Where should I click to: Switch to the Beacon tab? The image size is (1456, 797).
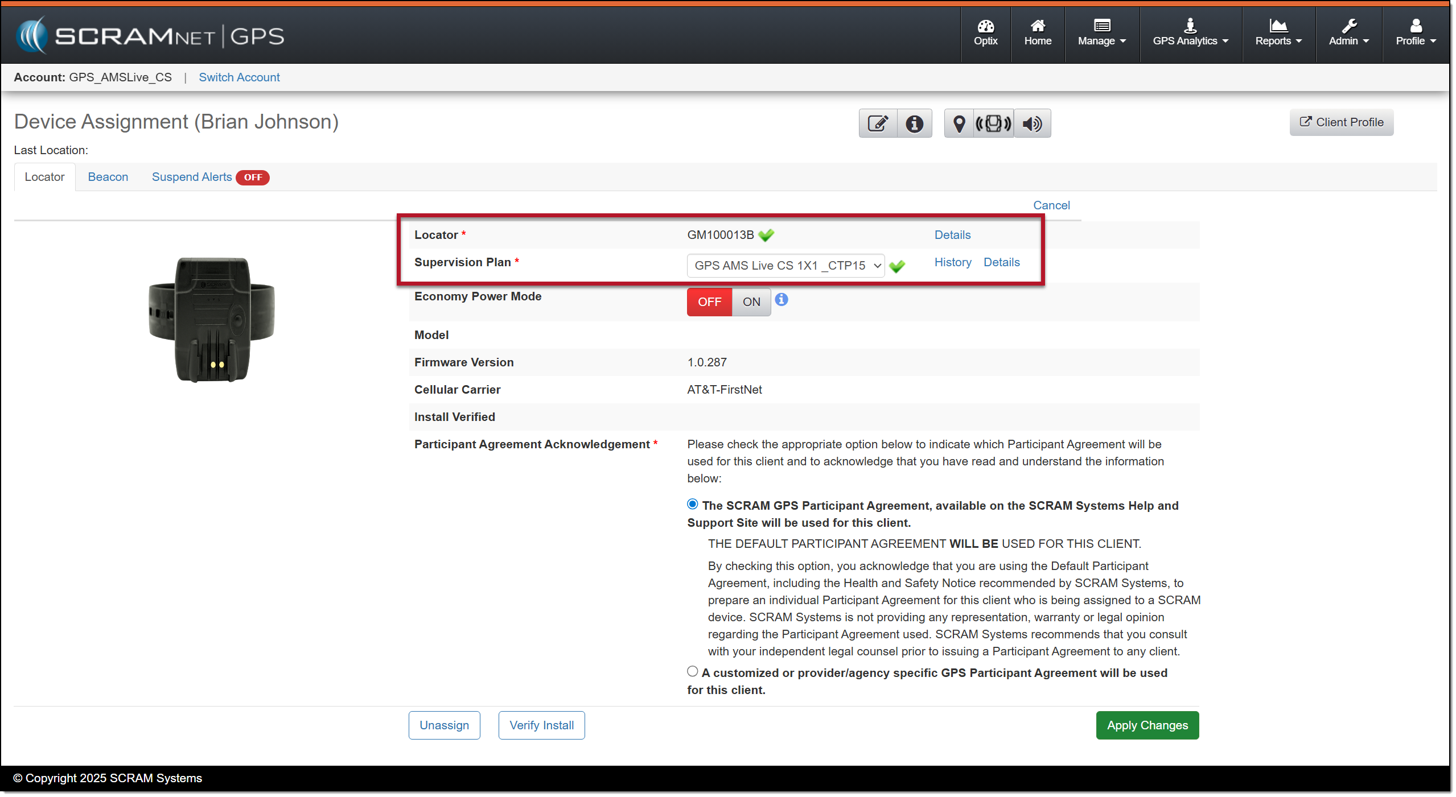108,177
